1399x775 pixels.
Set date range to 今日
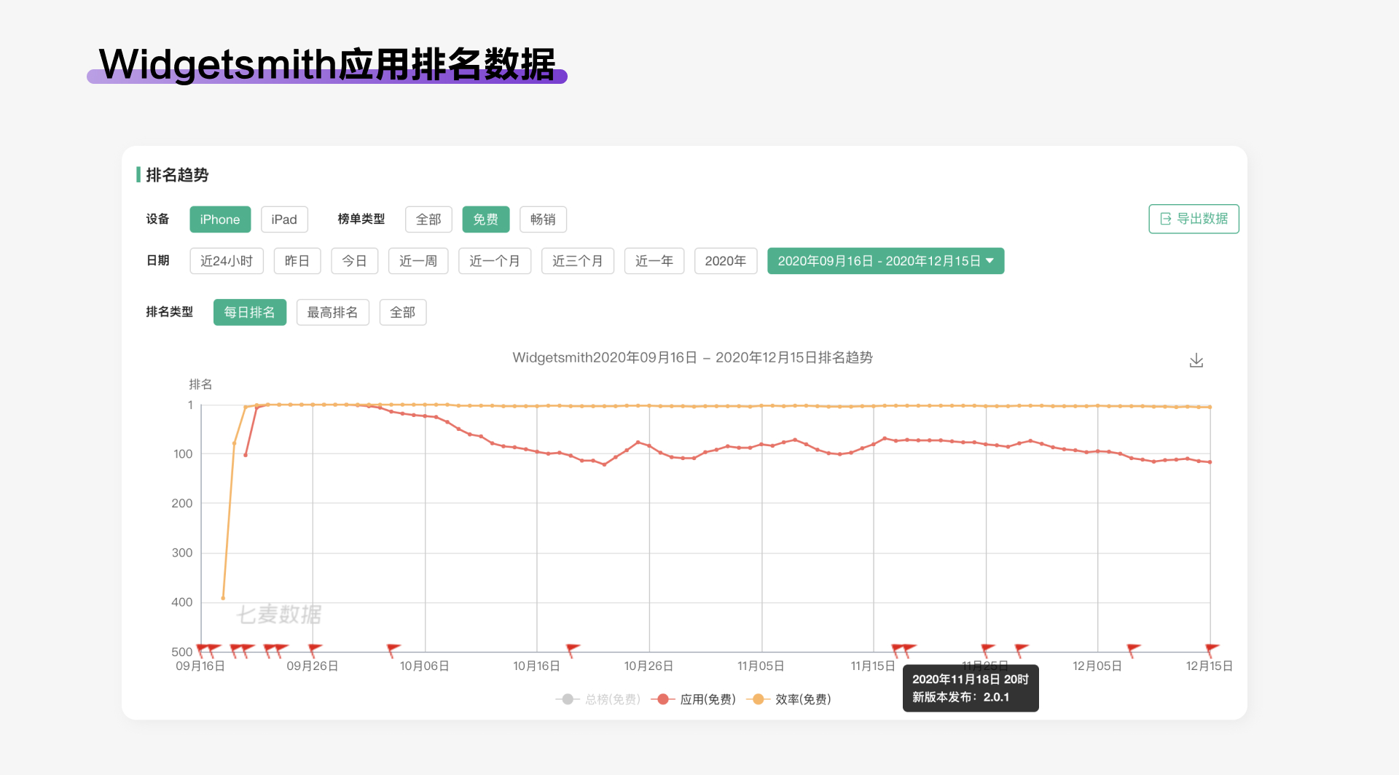pyautogui.click(x=355, y=261)
